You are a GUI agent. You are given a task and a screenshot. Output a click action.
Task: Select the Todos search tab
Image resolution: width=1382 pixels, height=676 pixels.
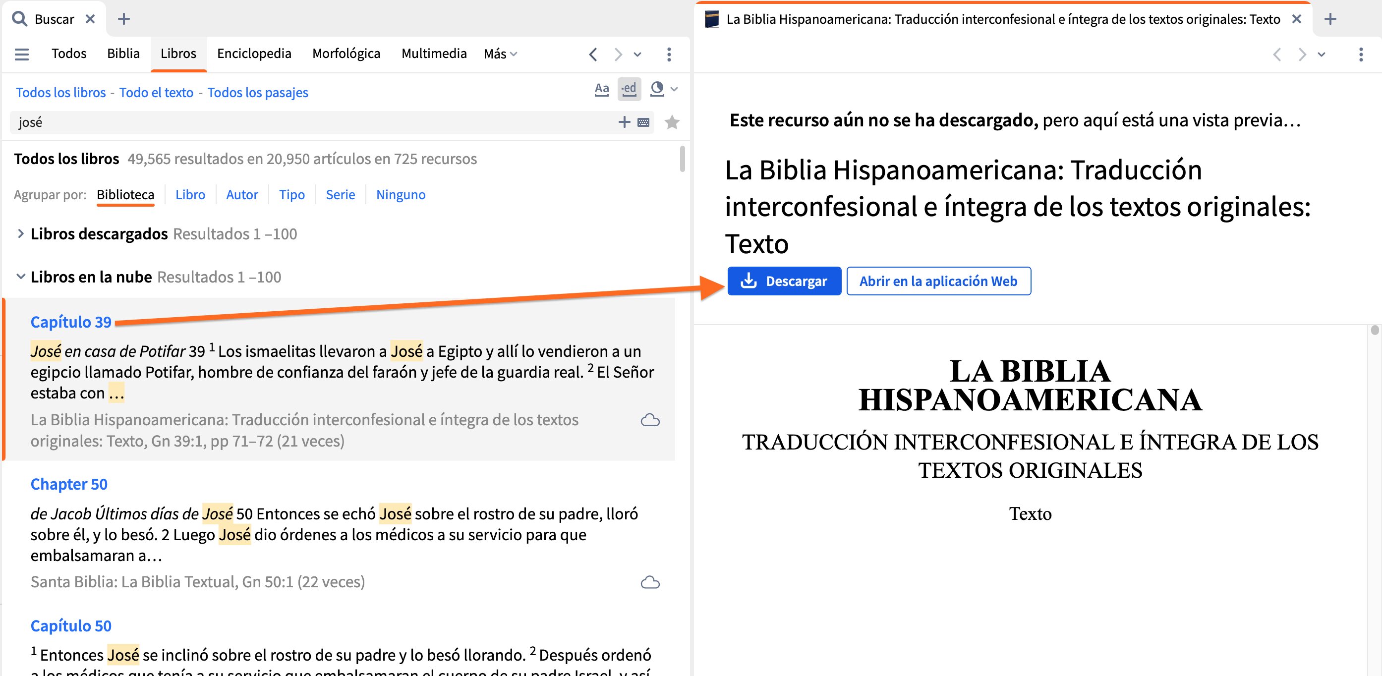pyautogui.click(x=69, y=54)
